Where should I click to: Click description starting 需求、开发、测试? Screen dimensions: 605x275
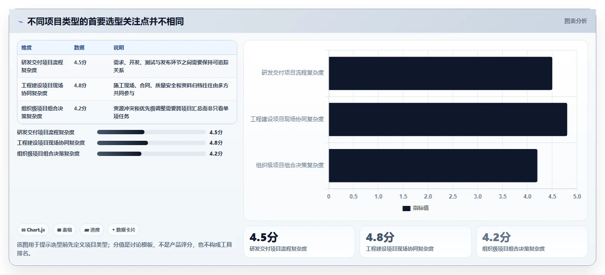point(171,66)
